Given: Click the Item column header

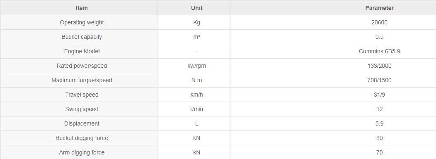Looking at the screenshot, I should [82, 8].
